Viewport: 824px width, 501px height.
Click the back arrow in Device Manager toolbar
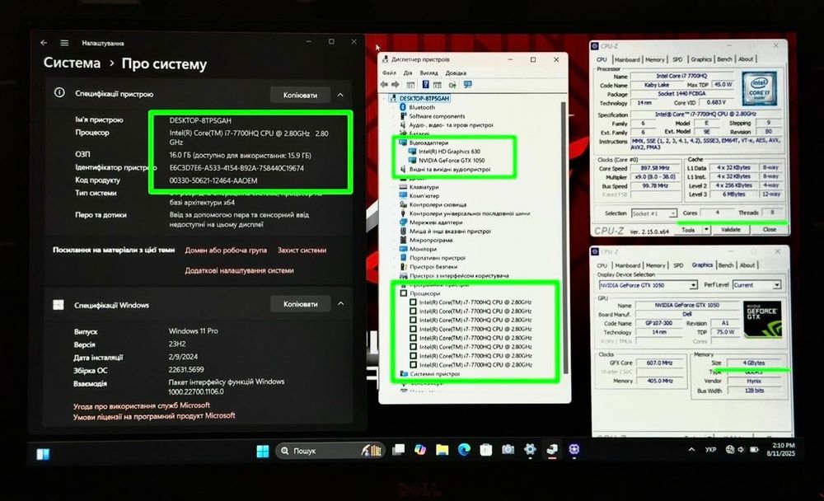point(384,84)
